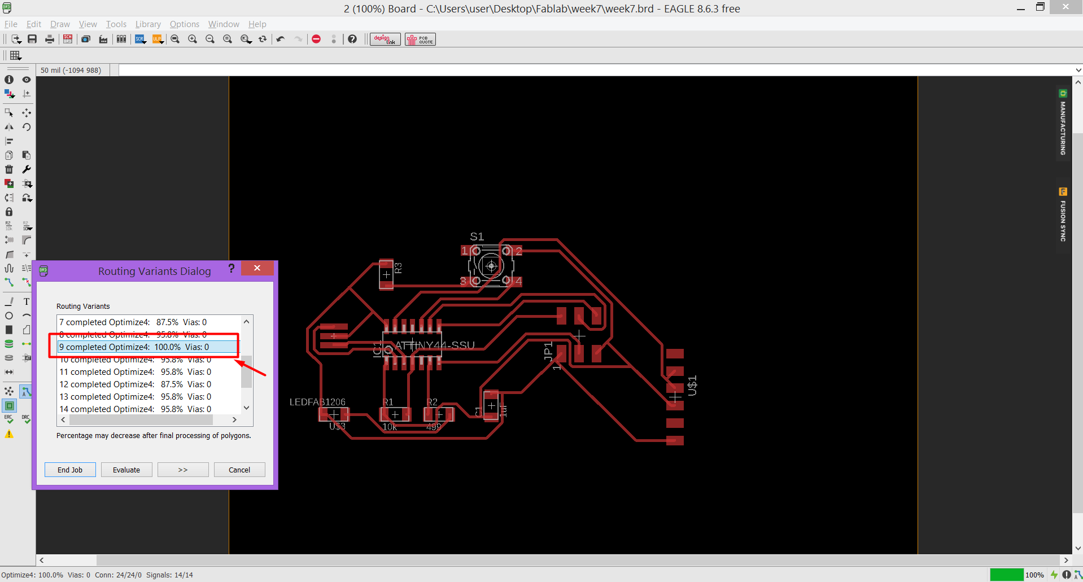Open the SCR script dropdown
The image size is (1083, 582).
tap(141, 39)
